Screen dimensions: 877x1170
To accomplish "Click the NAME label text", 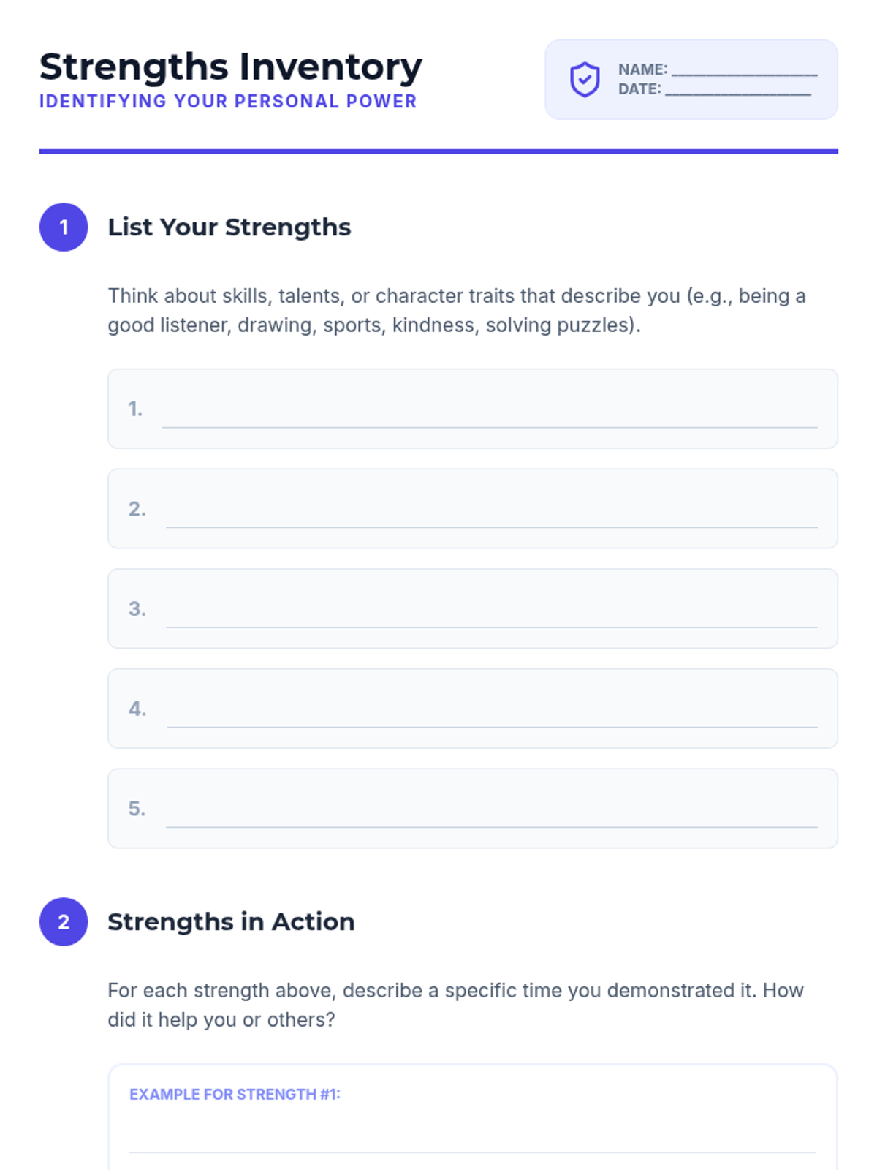I will click(x=642, y=69).
